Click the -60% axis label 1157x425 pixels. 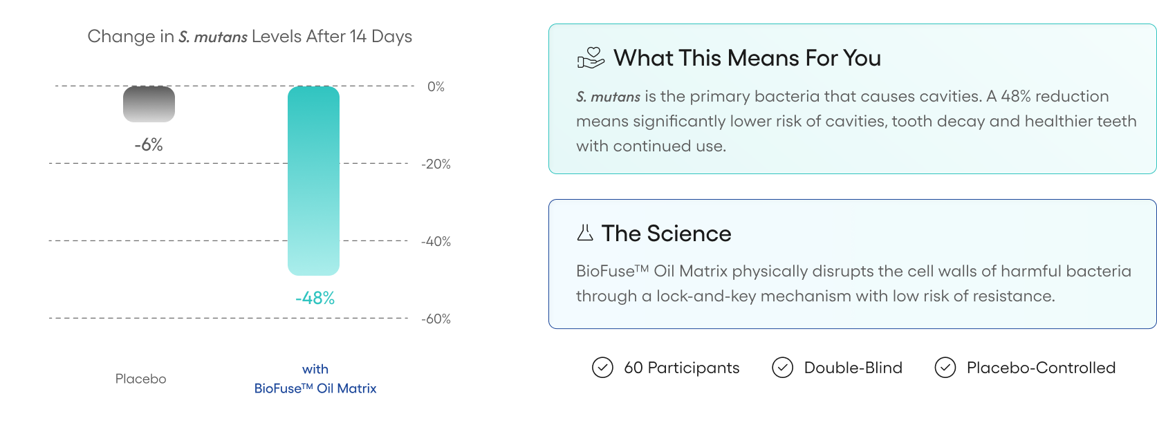(436, 319)
